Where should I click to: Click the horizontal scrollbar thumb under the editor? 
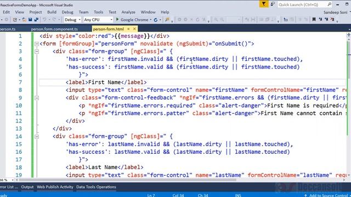(x=128, y=180)
